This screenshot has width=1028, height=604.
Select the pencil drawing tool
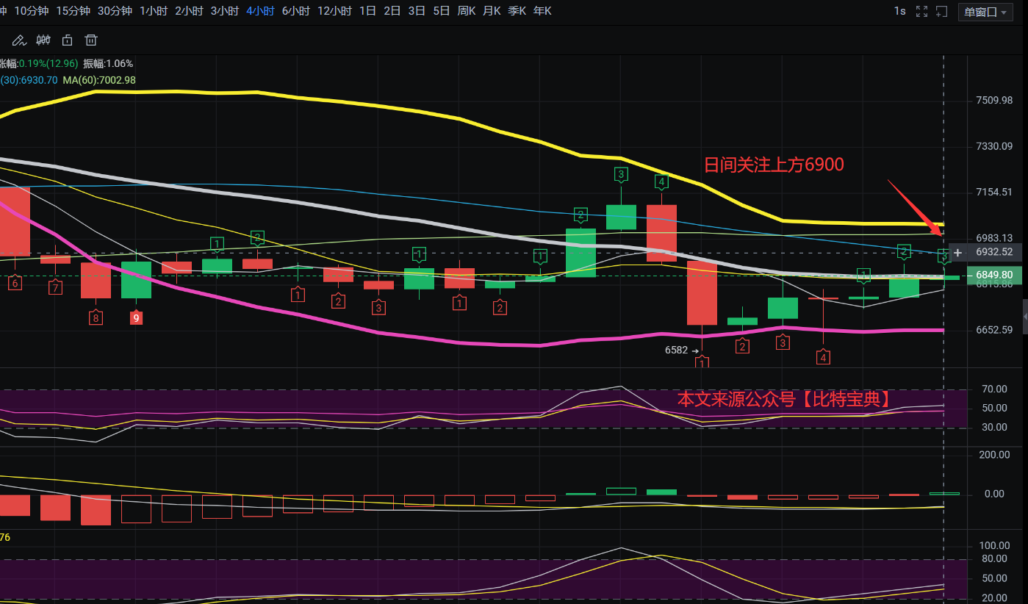pos(19,40)
